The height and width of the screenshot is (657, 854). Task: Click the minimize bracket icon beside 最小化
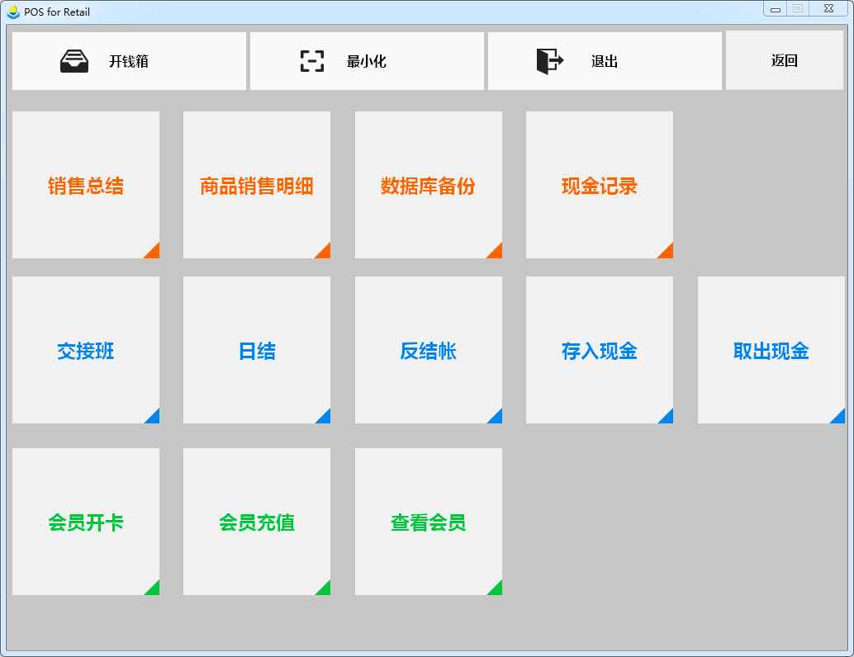[311, 61]
